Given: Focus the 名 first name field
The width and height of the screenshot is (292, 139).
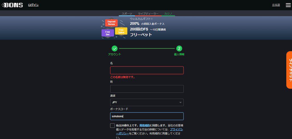Looking at the screenshot, I should point(147,70).
